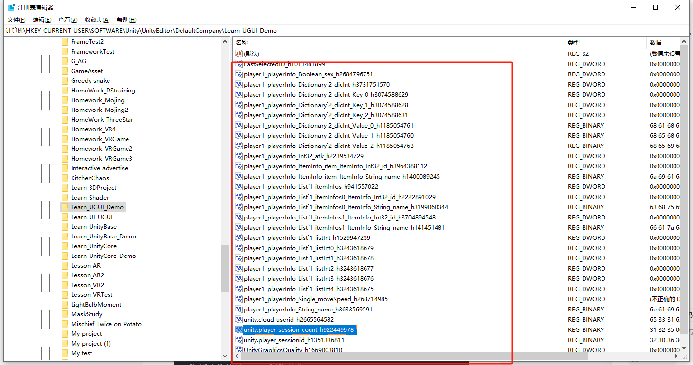Click the binary icon beside unity.player_sessionid_h1351336811

[x=239, y=340]
